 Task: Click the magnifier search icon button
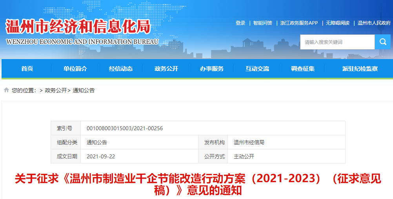[x=382, y=42]
